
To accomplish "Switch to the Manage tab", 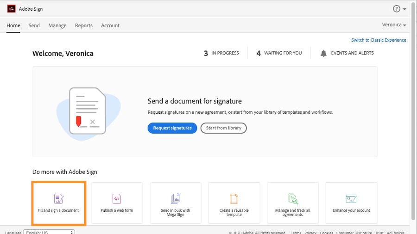I will point(57,25).
